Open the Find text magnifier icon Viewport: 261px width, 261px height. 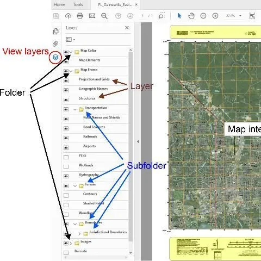(104, 16)
